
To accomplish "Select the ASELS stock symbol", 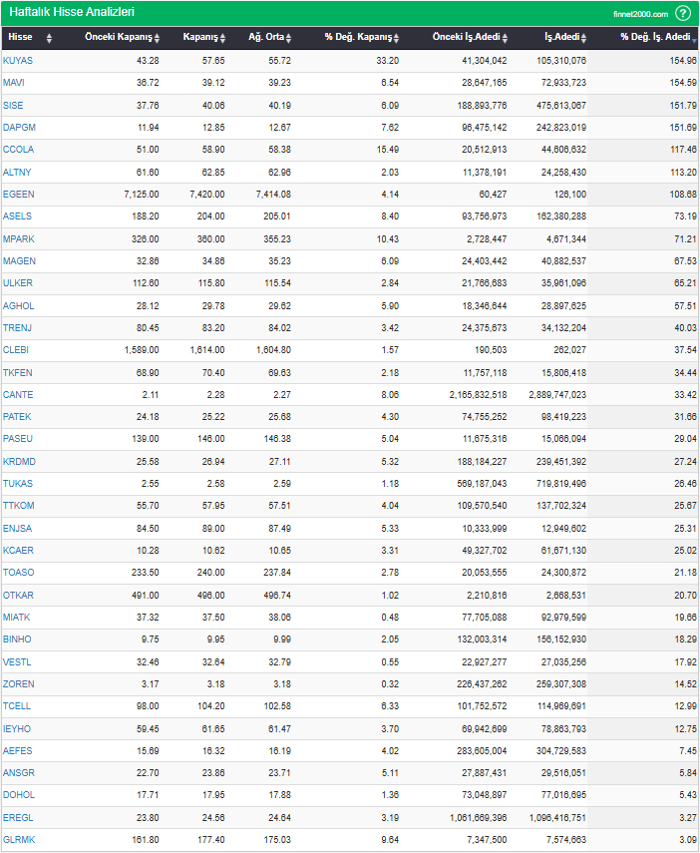I will [x=17, y=215].
